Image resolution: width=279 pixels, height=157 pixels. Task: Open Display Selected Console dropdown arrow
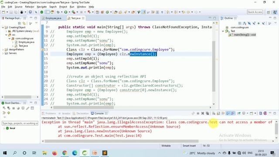pyautogui.click(x=247, y=113)
